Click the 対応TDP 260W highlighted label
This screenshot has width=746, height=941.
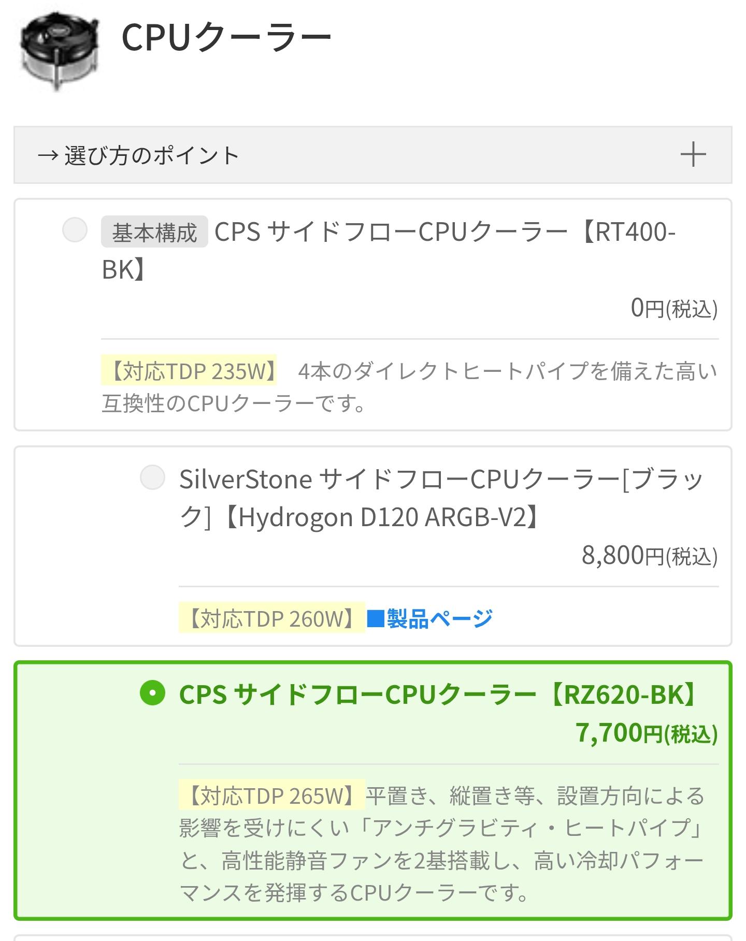click(272, 618)
